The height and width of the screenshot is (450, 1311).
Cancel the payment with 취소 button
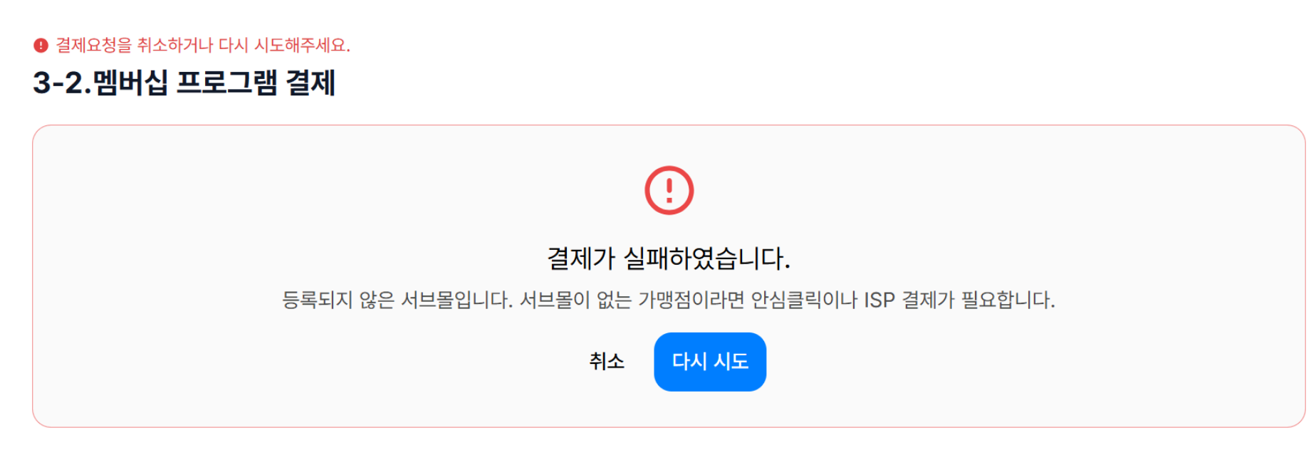pyautogui.click(x=607, y=362)
